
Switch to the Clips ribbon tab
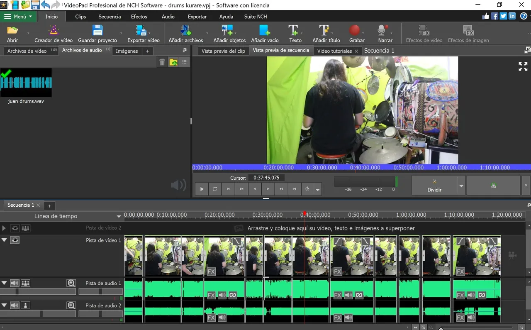(x=80, y=17)
